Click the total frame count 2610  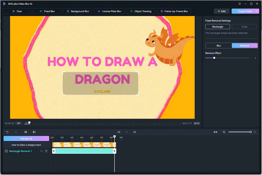coord(197,123)
